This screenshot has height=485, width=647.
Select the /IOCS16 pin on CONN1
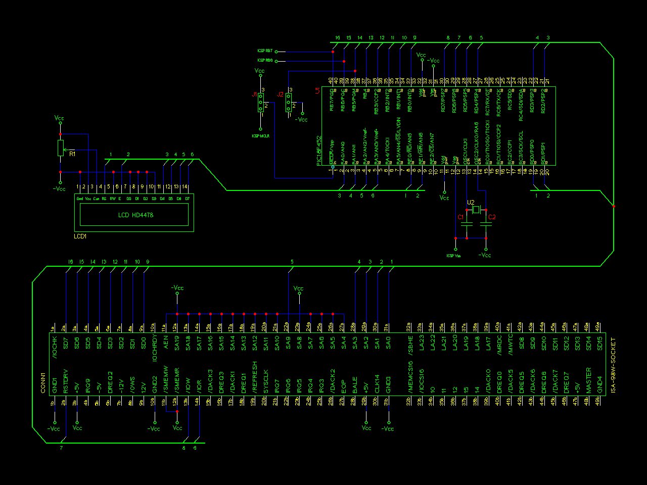(x=422, y=380)
